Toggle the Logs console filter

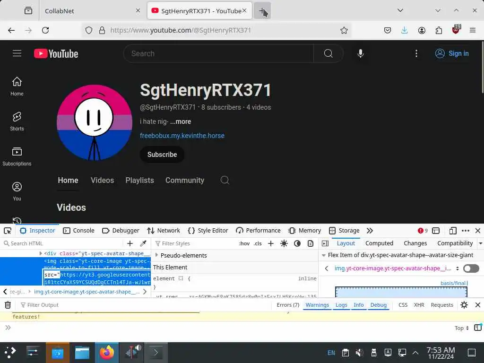(x=341, y=305)
